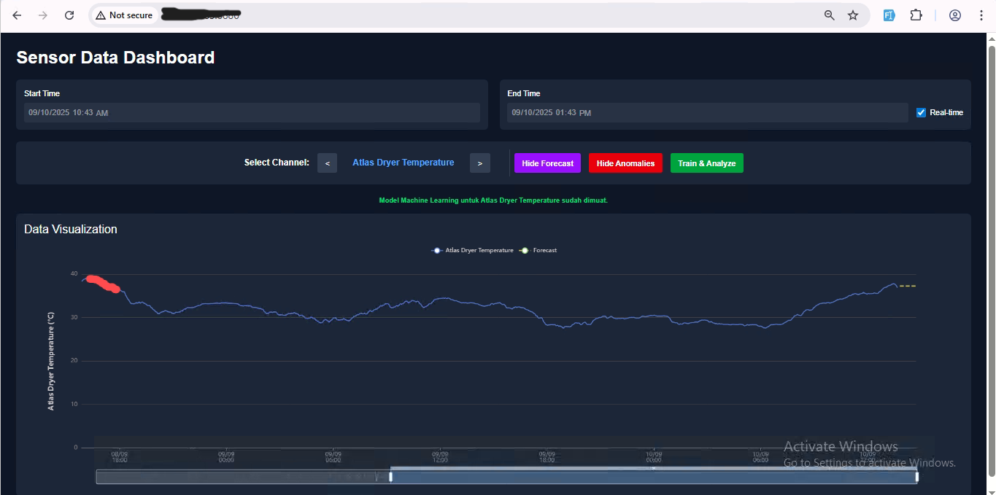Click the red anomaly points on chart
Screen dimensions: 996x495
tap(102, 284)
